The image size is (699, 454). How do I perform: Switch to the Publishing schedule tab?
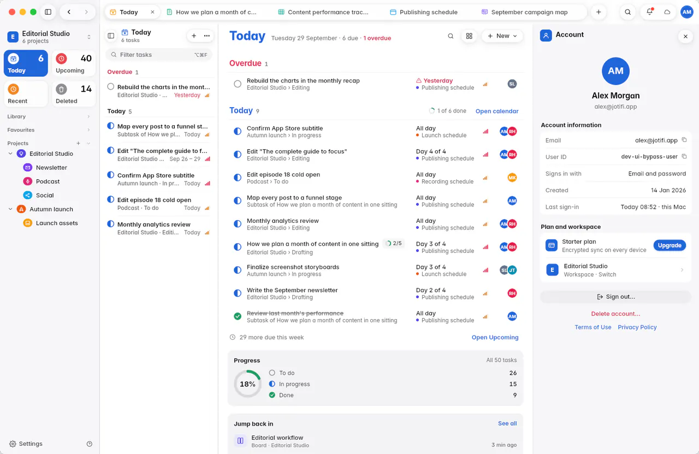(x=423, y=12)
